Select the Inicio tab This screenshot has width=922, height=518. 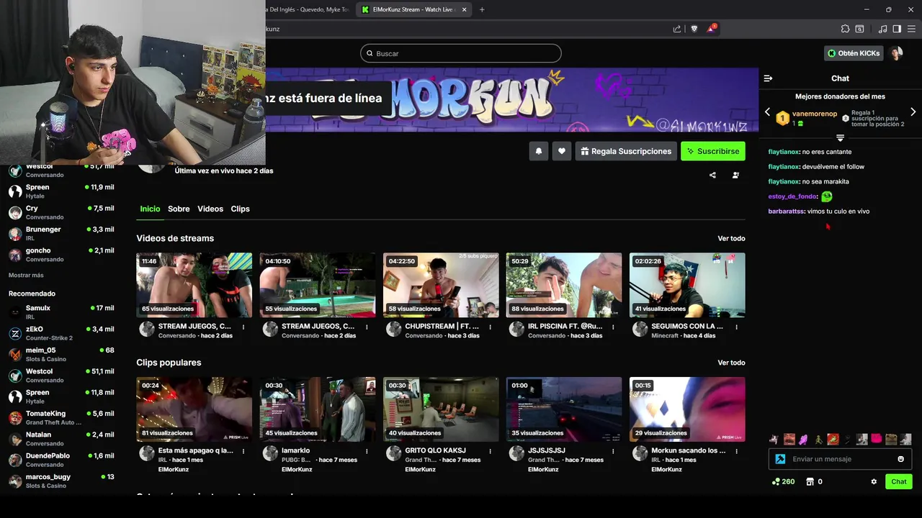tap(150, 209)
